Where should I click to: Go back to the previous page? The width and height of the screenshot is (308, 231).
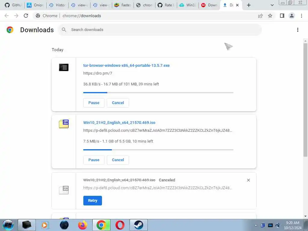coord(7,16)
